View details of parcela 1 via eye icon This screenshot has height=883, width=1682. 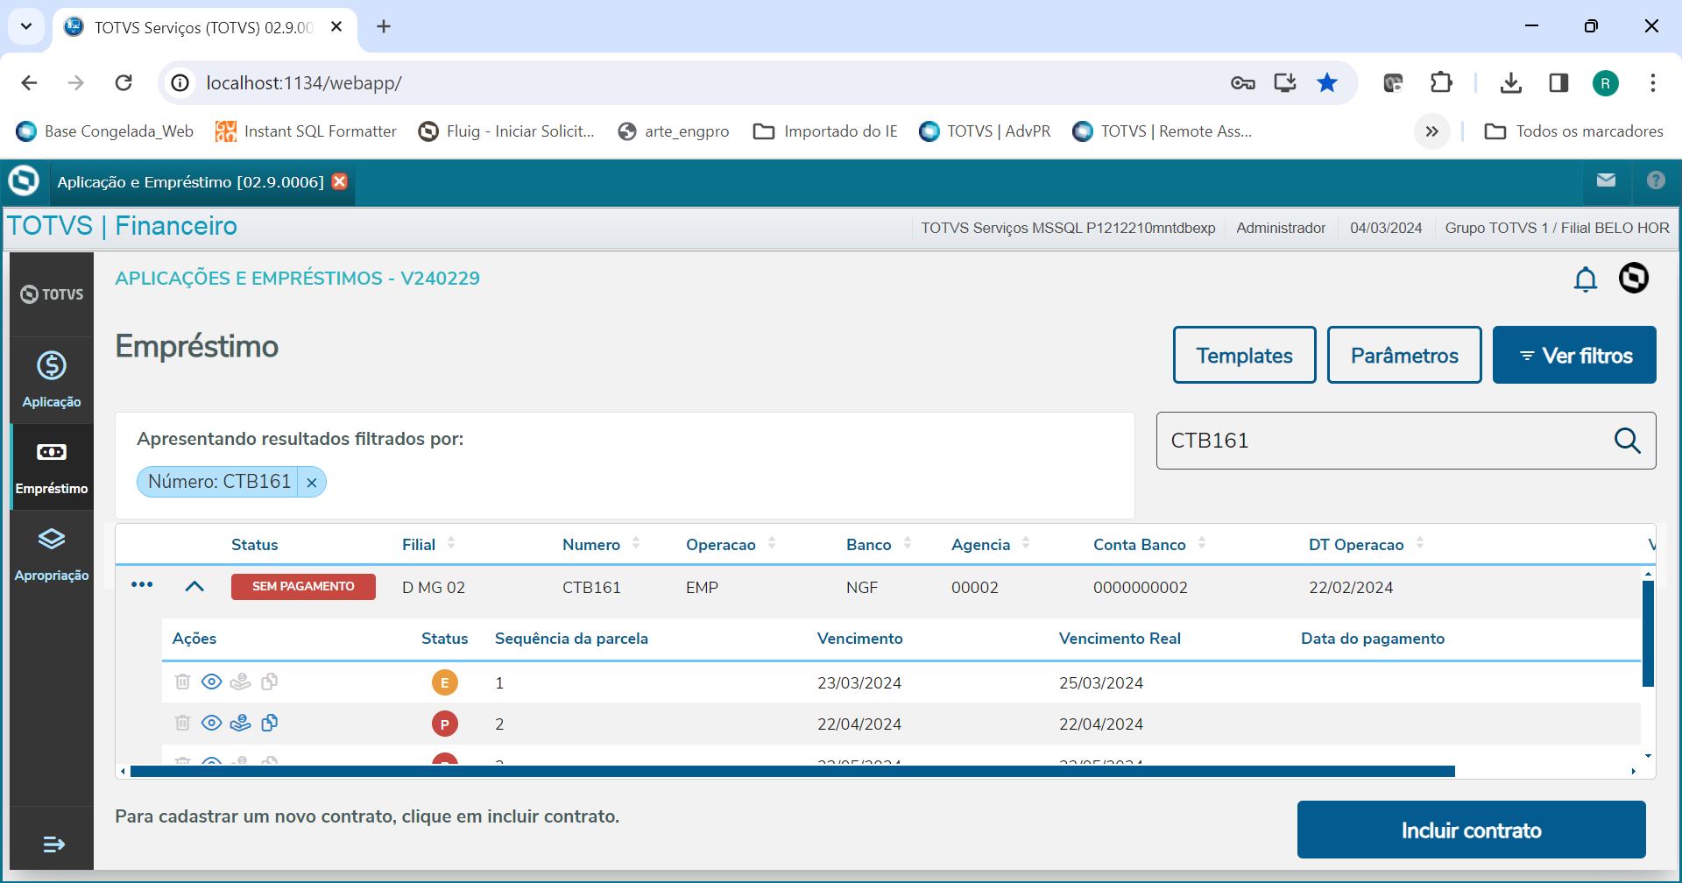pyautogui.click(x=211, y=682)
